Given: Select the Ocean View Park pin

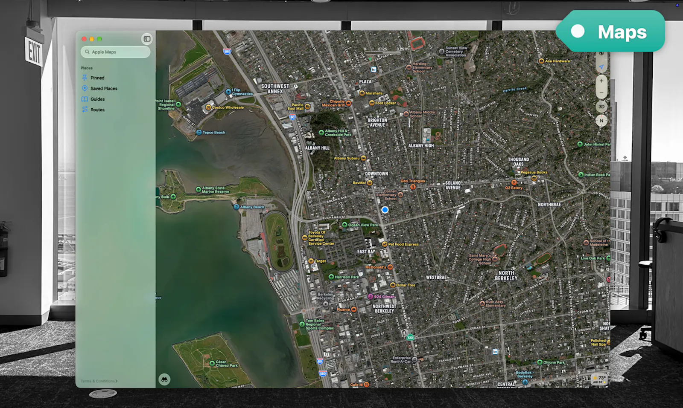Looking at the screenshot, I should click(344, 225).
